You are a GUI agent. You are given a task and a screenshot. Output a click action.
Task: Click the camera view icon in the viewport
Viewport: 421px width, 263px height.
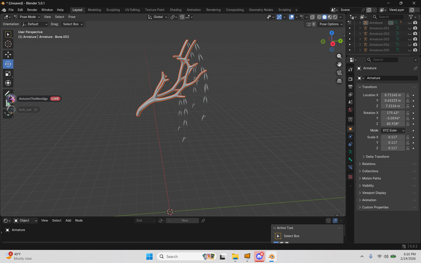coord(339,73)
